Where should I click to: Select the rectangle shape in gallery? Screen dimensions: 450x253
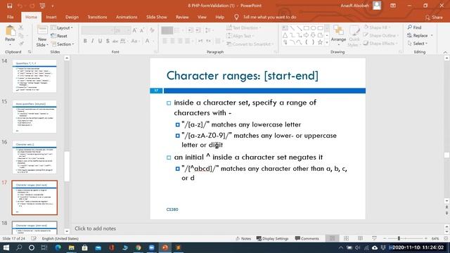click(x=307, y=28)
